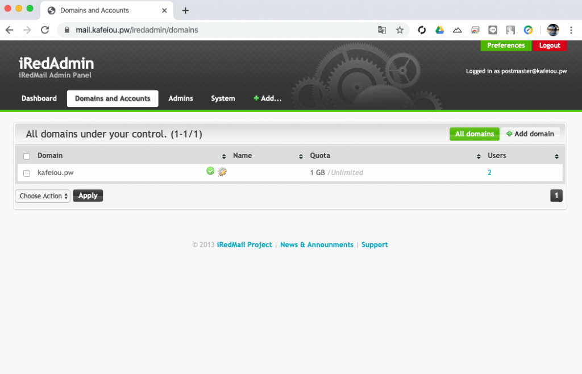This screenshot has height=374, width=582.
Task: Open News & Announments link
Action: [x=317, y=244]
